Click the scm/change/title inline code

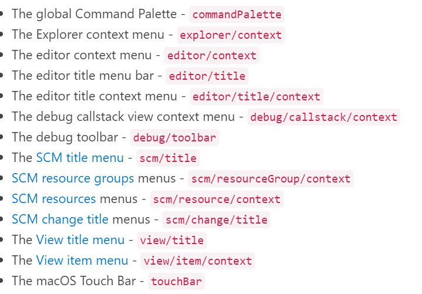pyautogui.click(x=216, y=220)
